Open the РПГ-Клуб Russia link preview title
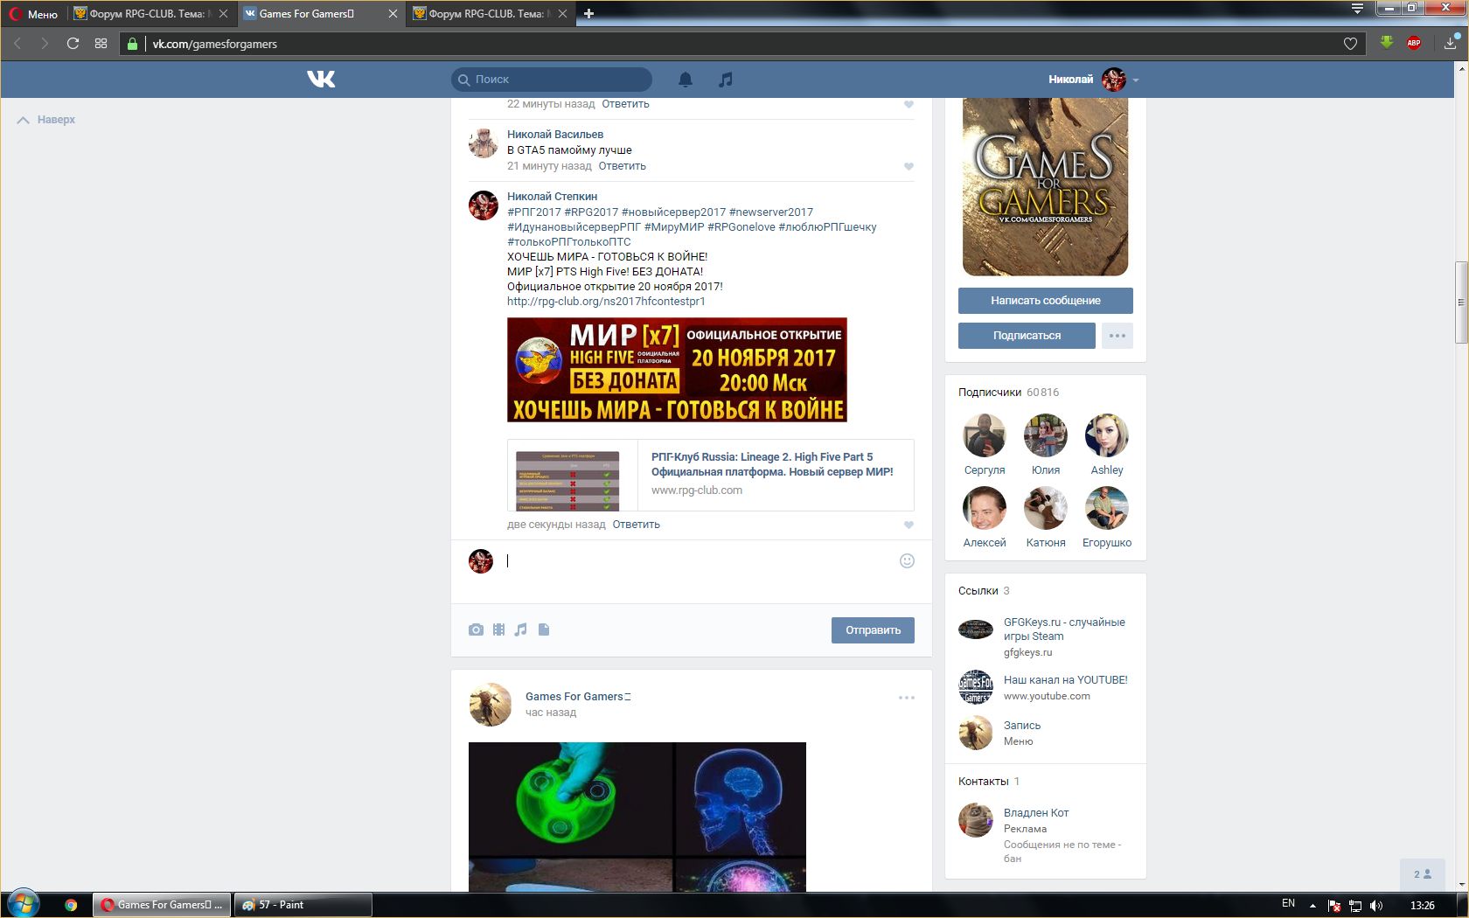1469x918 pixels. (x=772, y=464)
